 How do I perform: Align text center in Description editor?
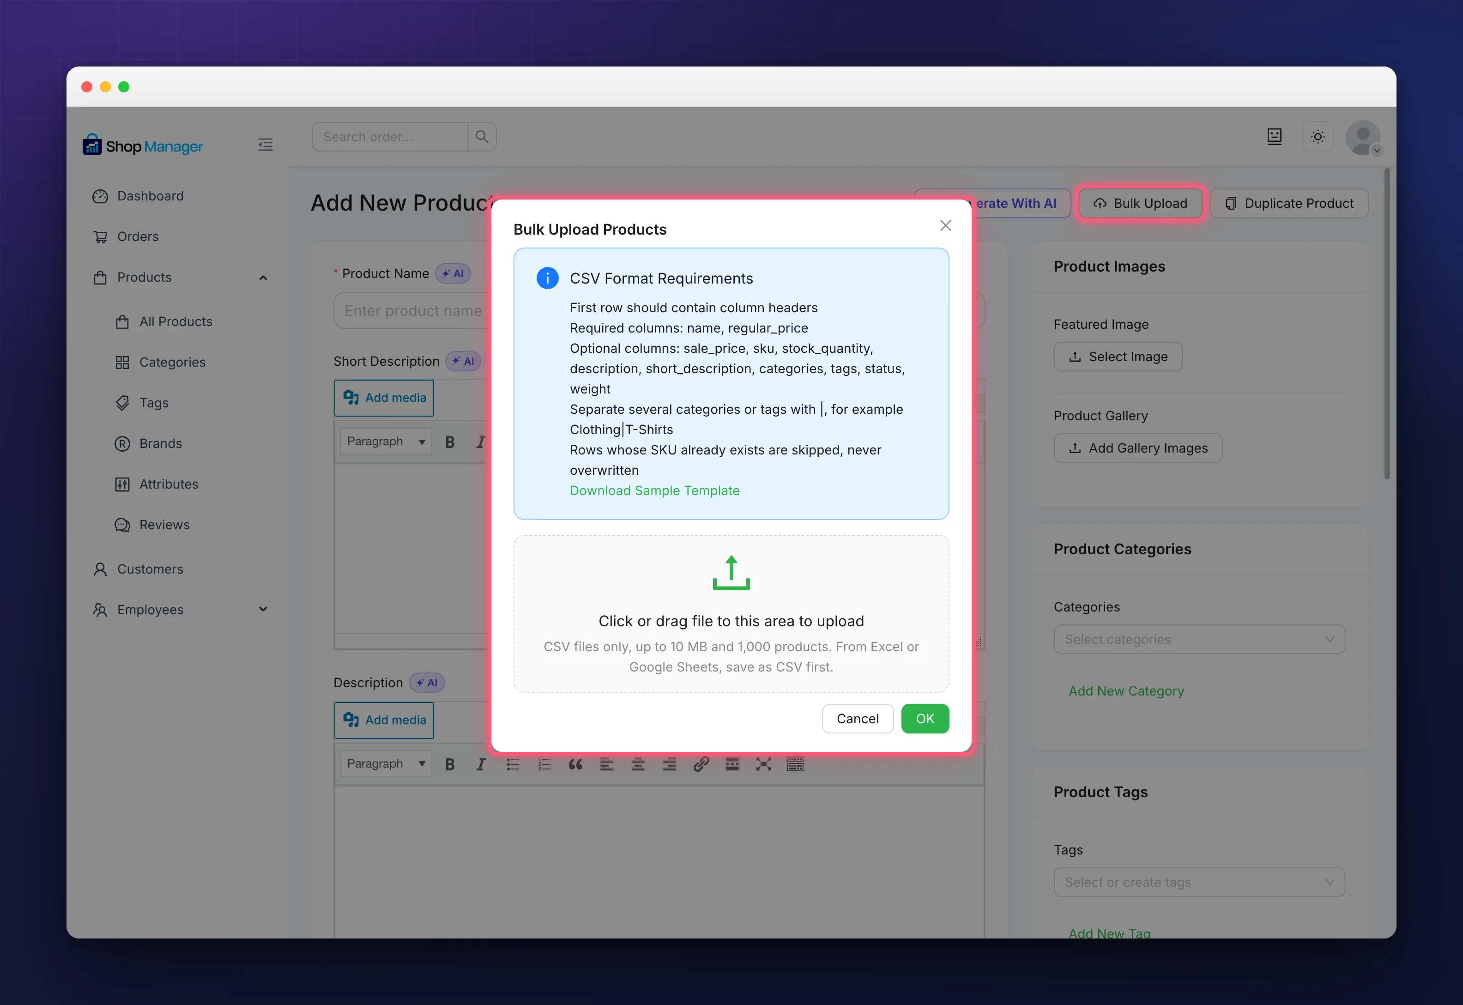(638, 764)
